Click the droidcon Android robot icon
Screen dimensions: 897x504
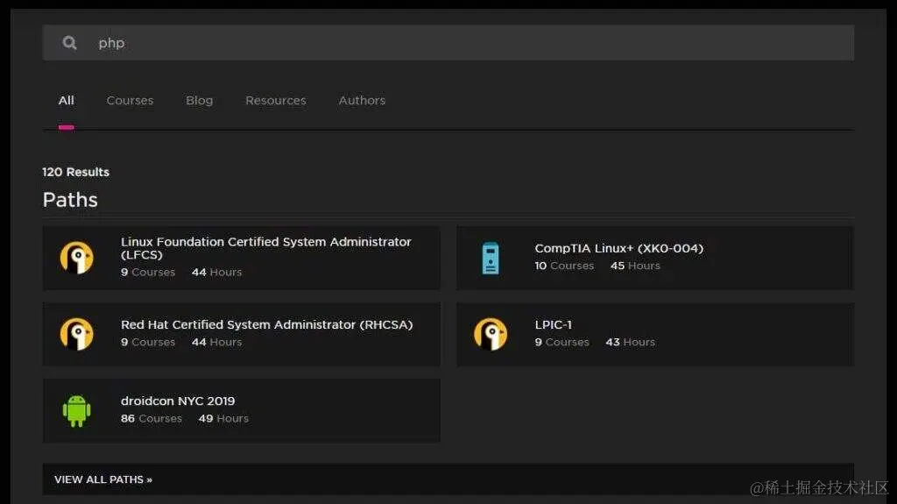click(x=77, y=410)
